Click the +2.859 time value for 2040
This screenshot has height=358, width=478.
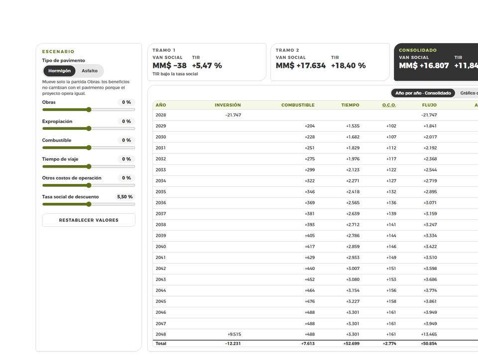[353, 247]
